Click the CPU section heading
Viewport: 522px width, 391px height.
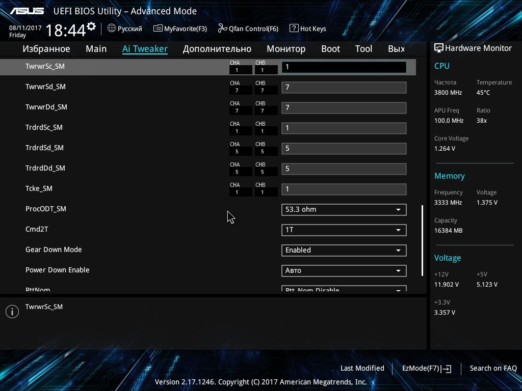point(442,66)
